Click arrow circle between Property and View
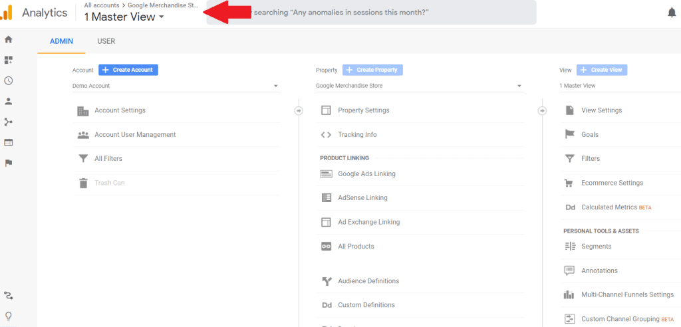The height and width of the screenshot is (327, 681). point(542,111)
